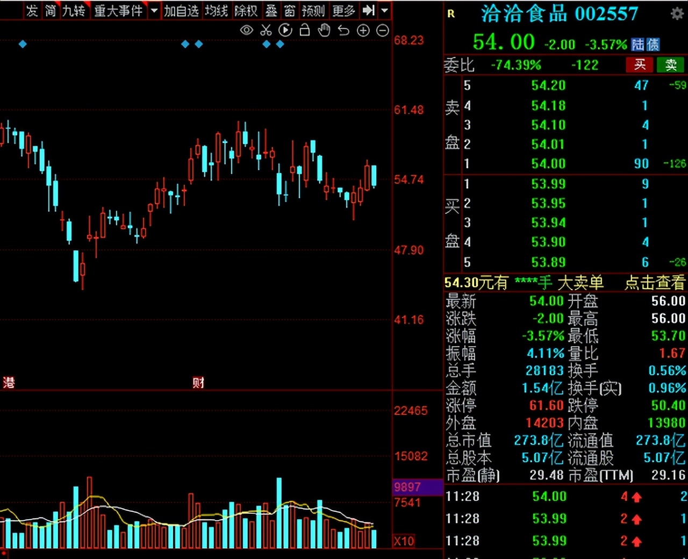Viewport: 688px width, 559px height.
Task: Expand the 重大事件 dropdown arrow
Action: (154, 10)
